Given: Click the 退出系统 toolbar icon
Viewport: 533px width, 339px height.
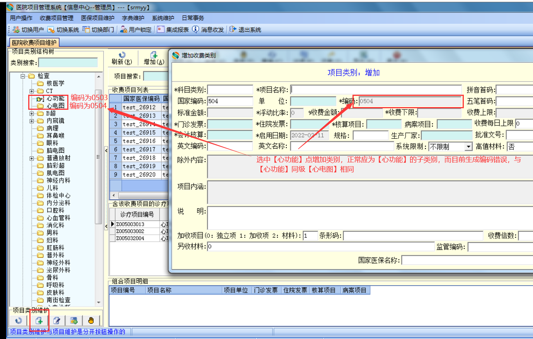Looking at the screenshot, I should (x=245, y=29).
